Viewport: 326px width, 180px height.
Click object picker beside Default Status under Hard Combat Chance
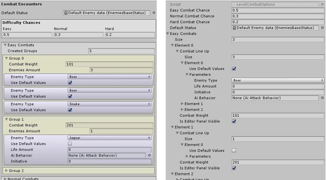tap(322, 28)
